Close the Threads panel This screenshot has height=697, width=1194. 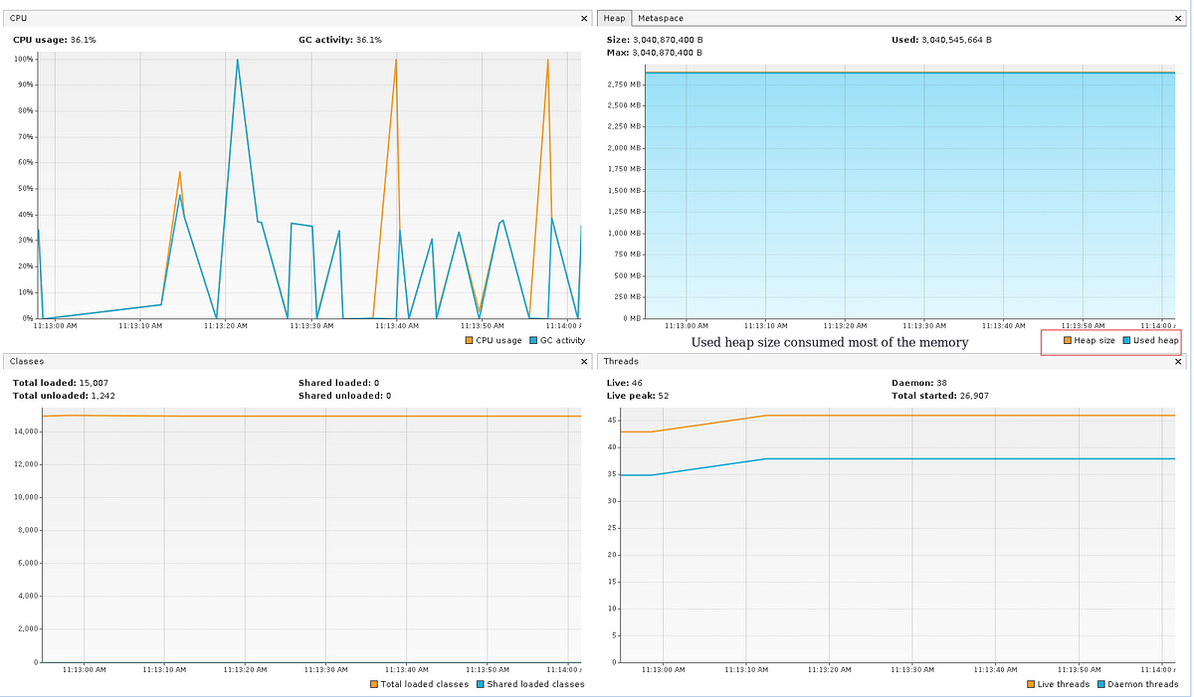(1177, 362)
